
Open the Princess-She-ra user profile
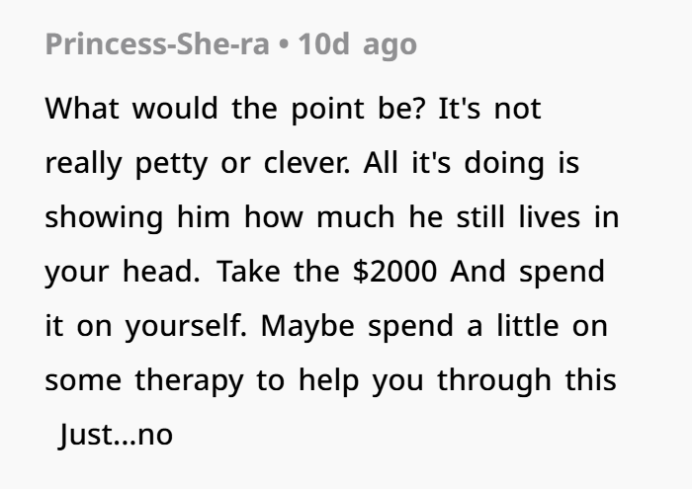157,44
